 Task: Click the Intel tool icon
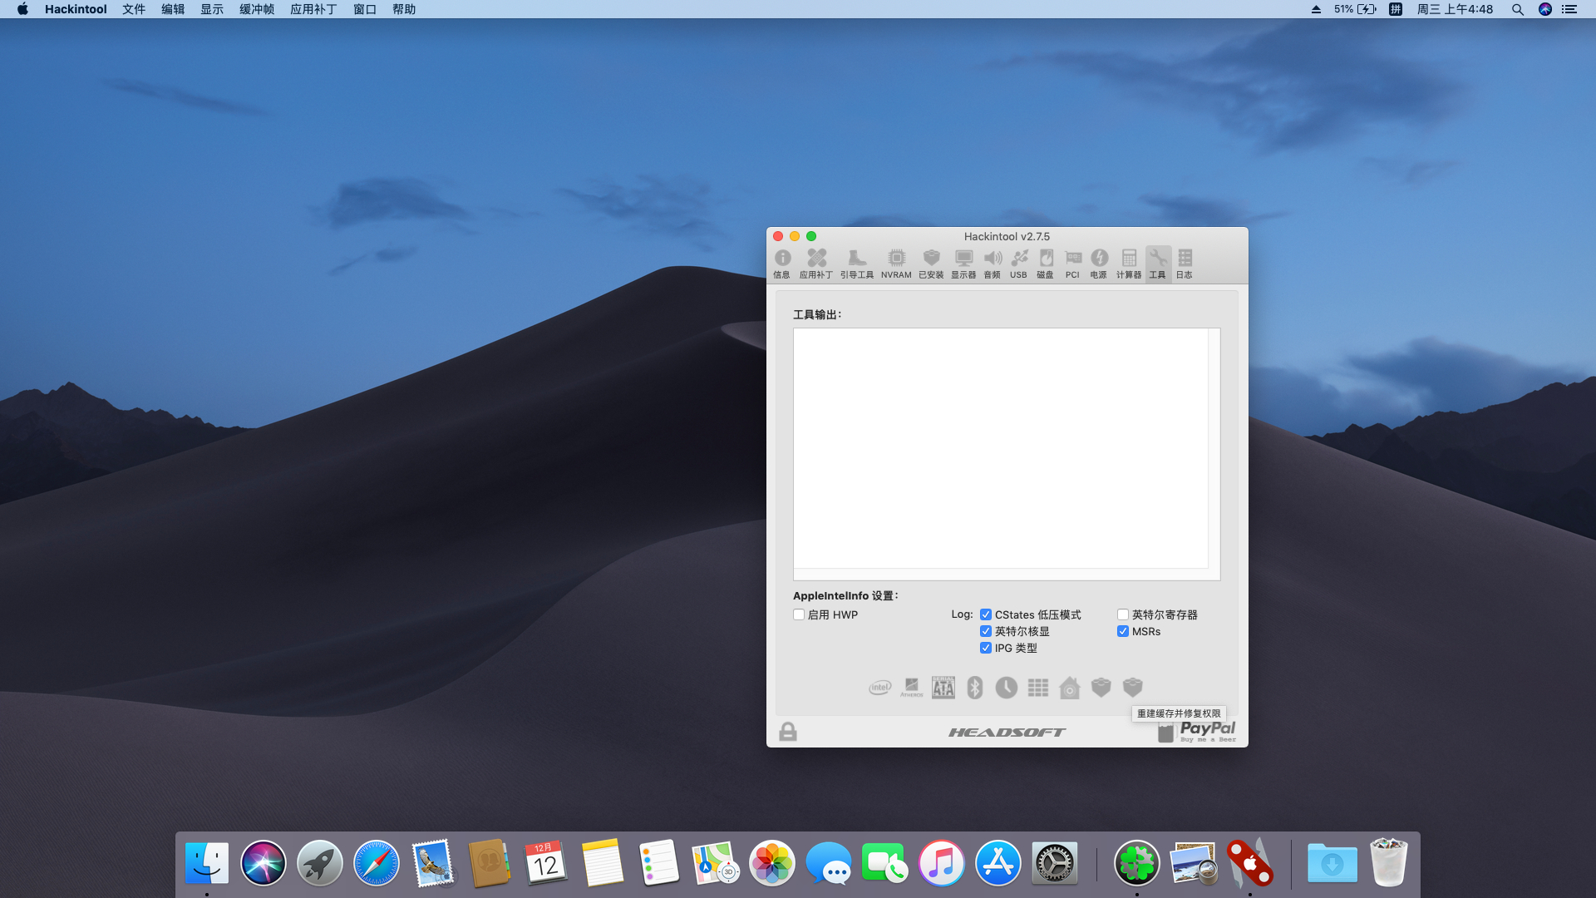(x=880, y=688)
